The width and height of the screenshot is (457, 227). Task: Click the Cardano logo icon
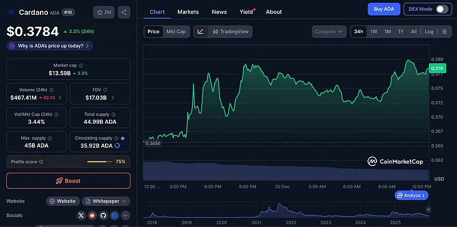[11, 12]
